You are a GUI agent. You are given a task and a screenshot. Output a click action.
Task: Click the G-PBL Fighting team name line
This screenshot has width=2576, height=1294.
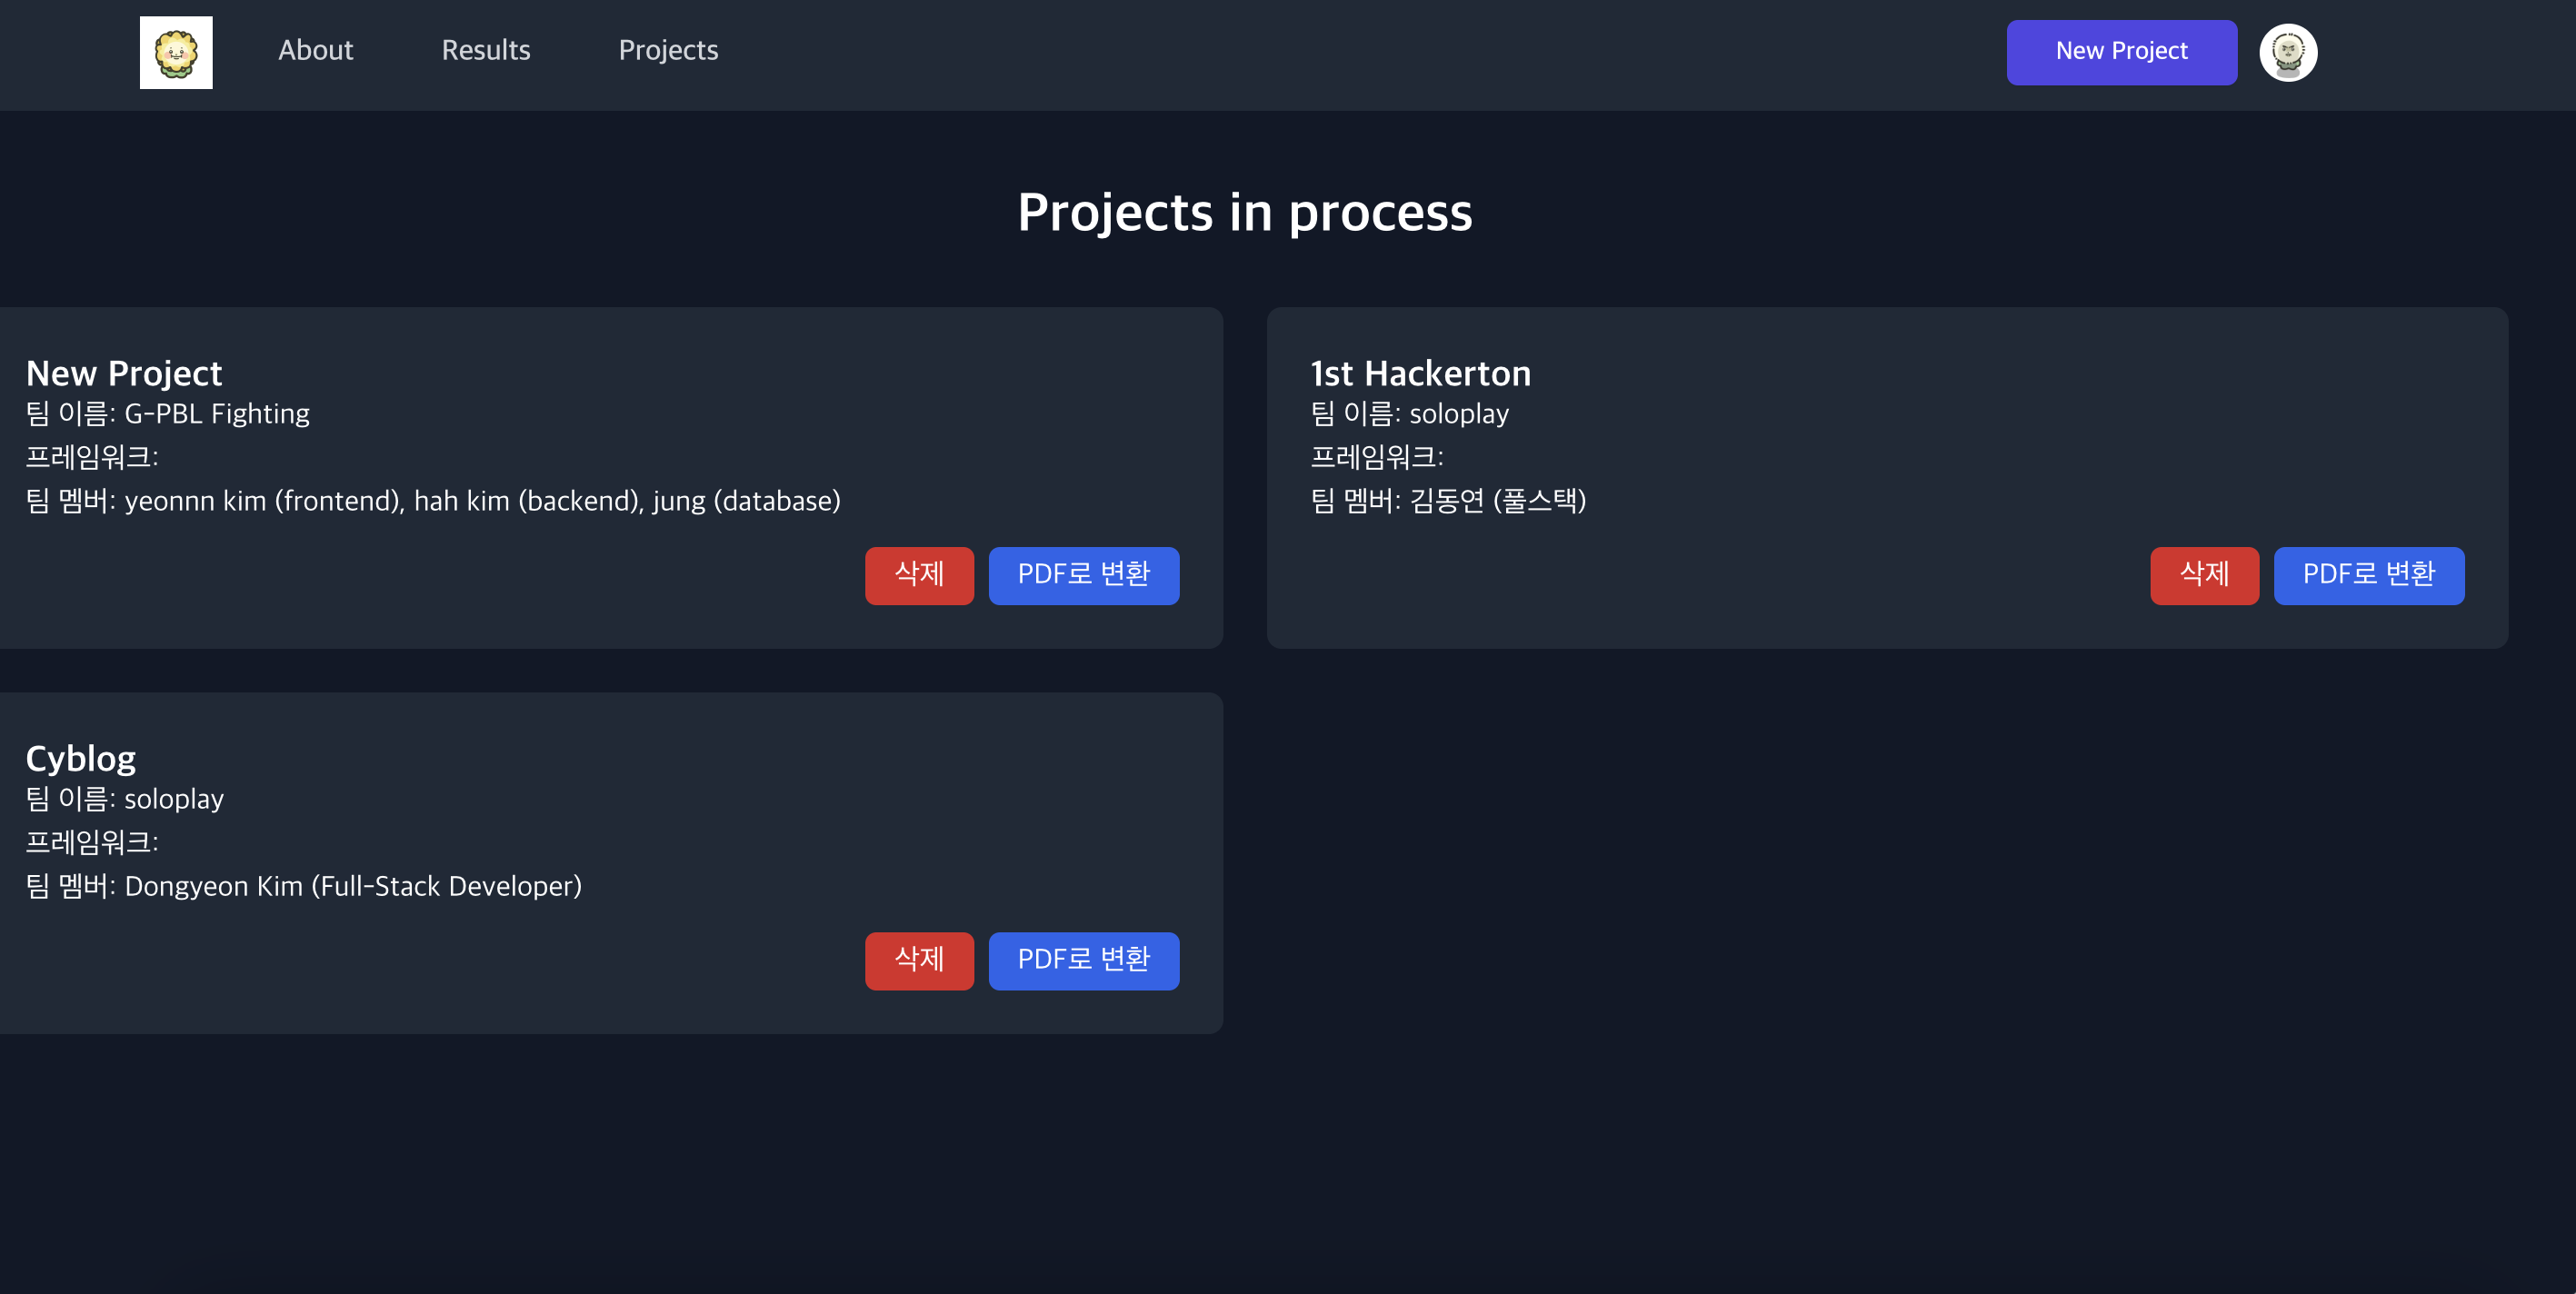168,414
